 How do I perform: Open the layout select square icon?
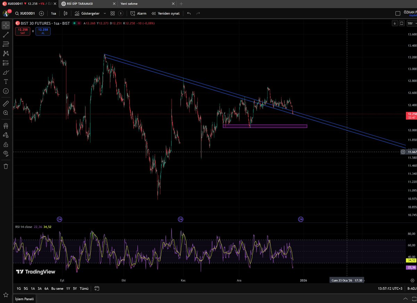(398, 14)
